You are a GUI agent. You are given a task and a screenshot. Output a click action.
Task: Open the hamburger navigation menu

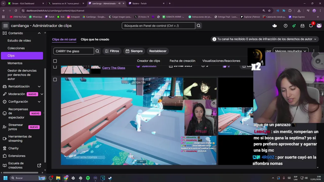tap(6, 26)
